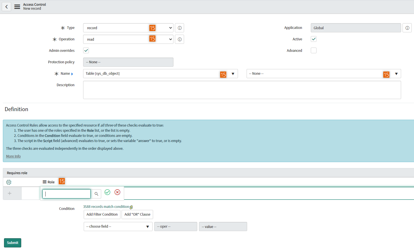Click the Application field showing Global
The image size is (414, 250).
click(356, 28)
